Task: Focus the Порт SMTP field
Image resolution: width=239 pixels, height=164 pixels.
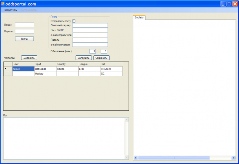Action: [x=90, y=30]
